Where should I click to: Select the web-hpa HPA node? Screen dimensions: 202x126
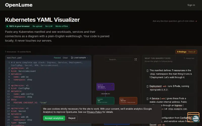(128, 101)
